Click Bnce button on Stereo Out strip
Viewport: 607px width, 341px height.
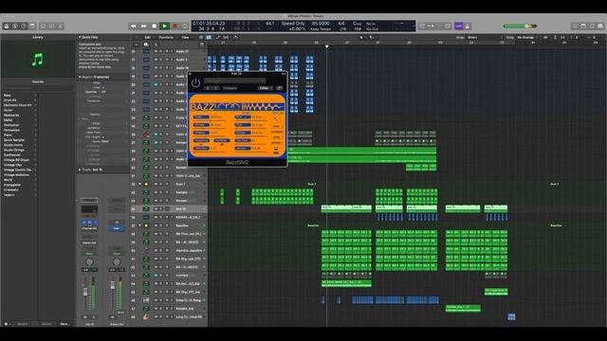click(120, 312)
